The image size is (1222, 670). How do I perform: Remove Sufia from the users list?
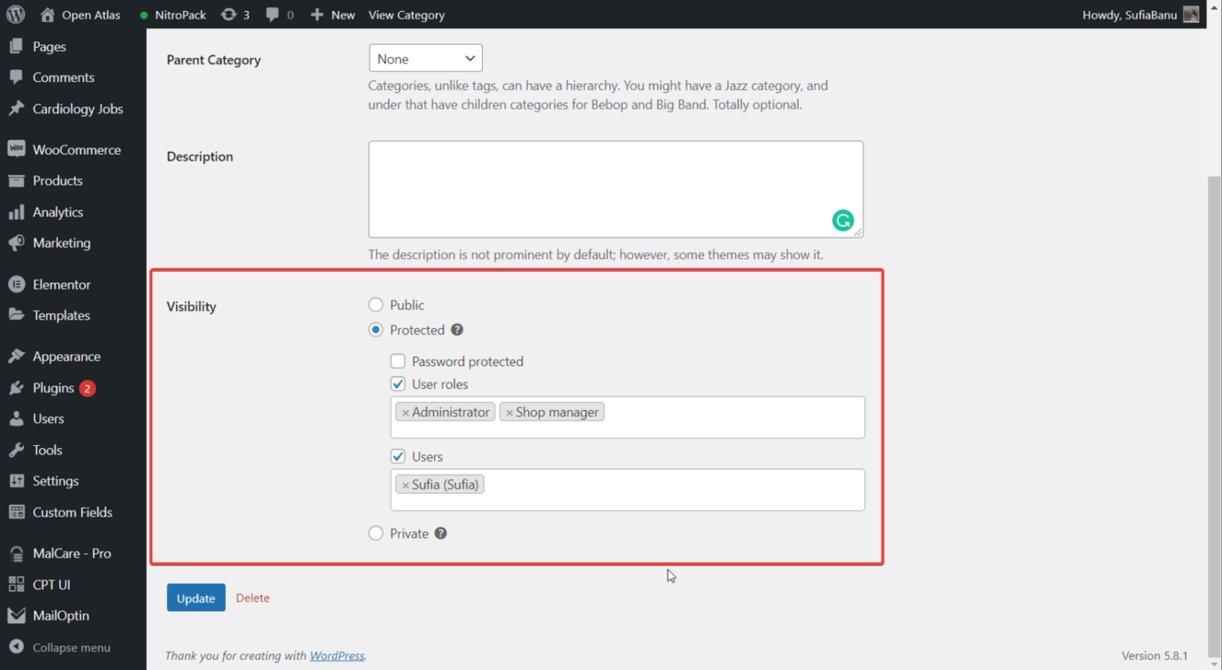[406, 485]
